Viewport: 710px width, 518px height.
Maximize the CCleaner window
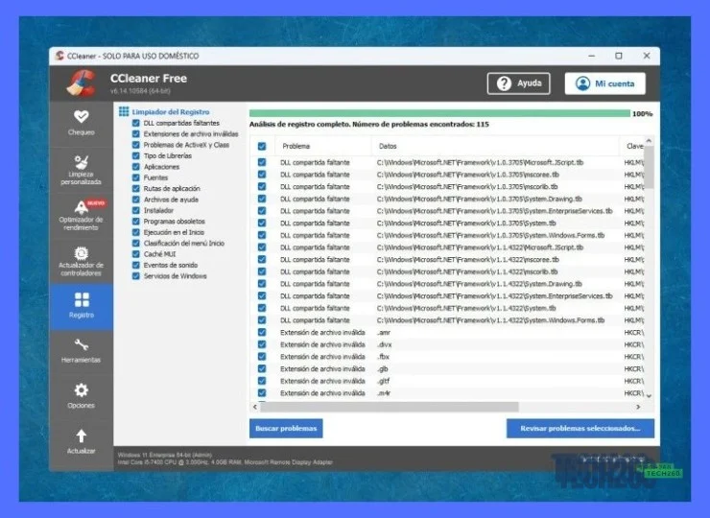619,56
